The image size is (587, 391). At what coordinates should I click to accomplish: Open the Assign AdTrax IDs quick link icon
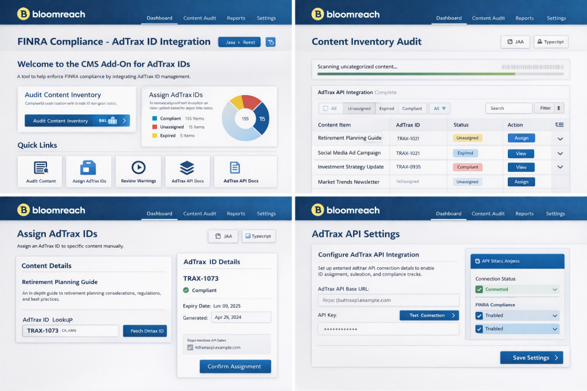pyautogui.click(x=89, y=168)
